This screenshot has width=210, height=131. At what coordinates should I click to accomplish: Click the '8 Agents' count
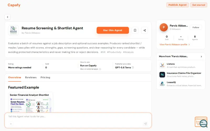(x=195, y=38)
